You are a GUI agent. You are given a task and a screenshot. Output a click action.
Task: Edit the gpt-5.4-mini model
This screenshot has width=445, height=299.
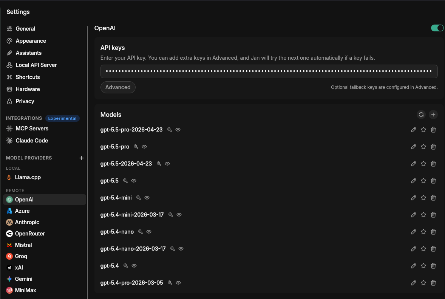pyautogui.click(x=414, y=198)
